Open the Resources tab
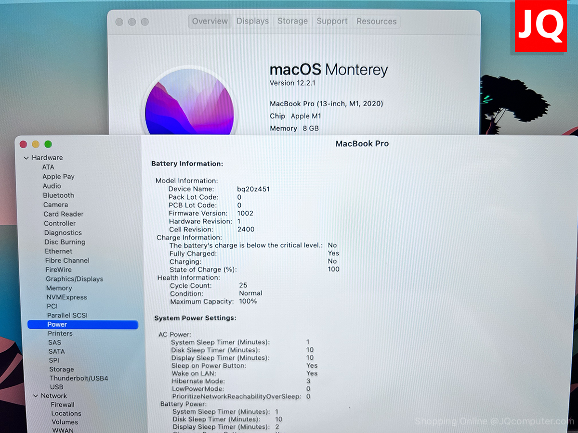578x433 pixels. coord(377,21)
